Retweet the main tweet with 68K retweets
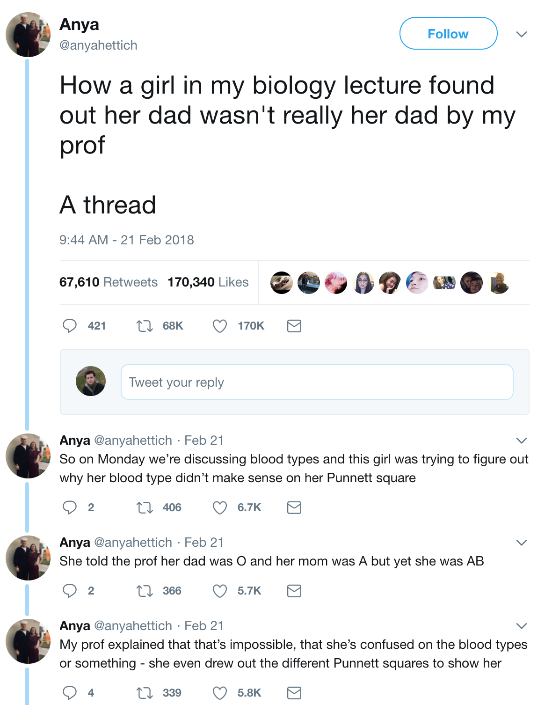Screen dimensions: 552x705 pos(145,326)
